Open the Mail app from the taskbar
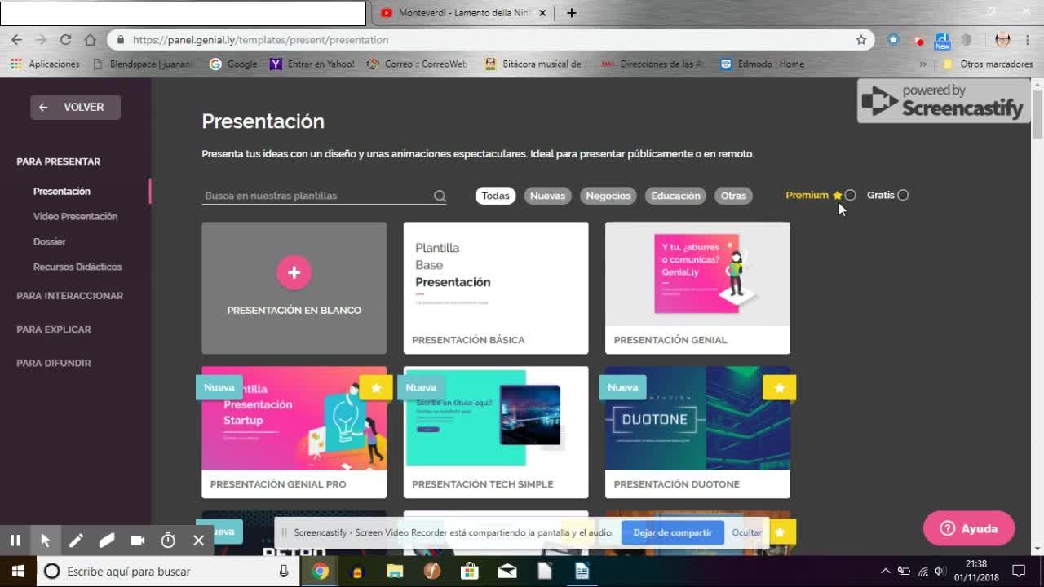Viewport: 1044px width, 587px height. (507, 571)
